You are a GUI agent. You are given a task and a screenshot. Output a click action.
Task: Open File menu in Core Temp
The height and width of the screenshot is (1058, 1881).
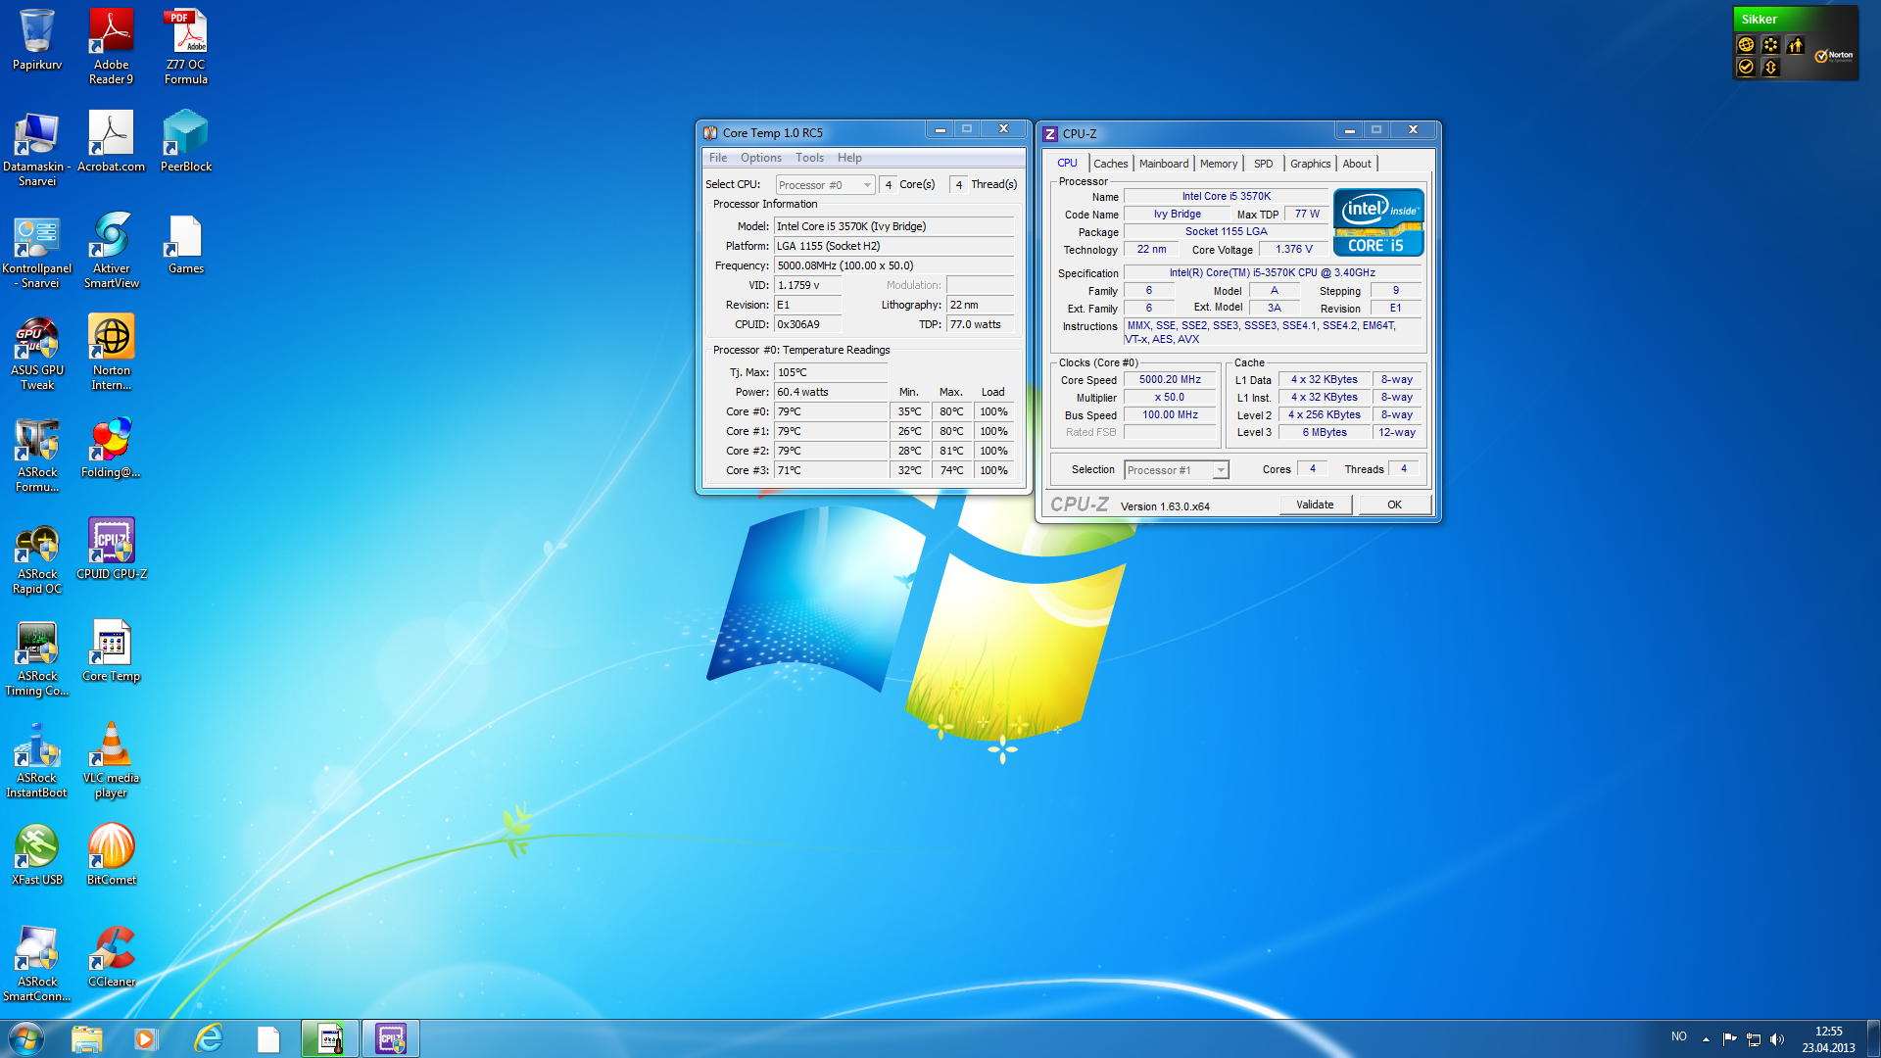718,158
